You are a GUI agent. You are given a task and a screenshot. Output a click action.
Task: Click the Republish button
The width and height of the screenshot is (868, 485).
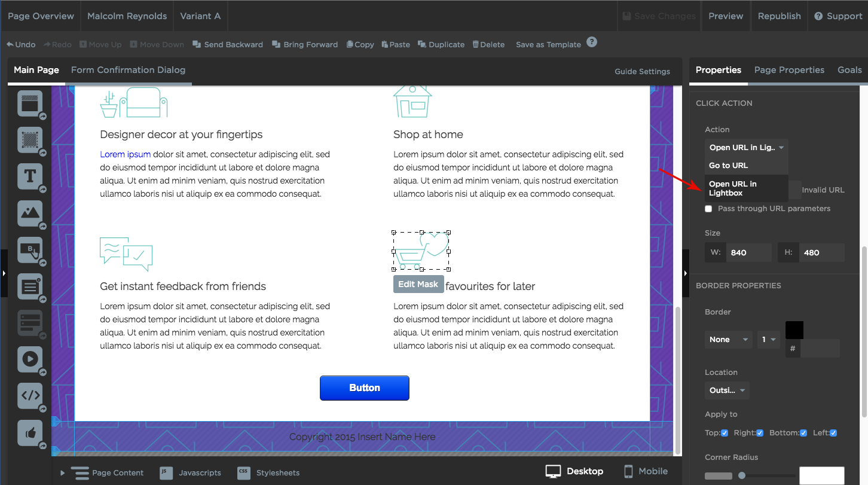(x=779, y=16)
